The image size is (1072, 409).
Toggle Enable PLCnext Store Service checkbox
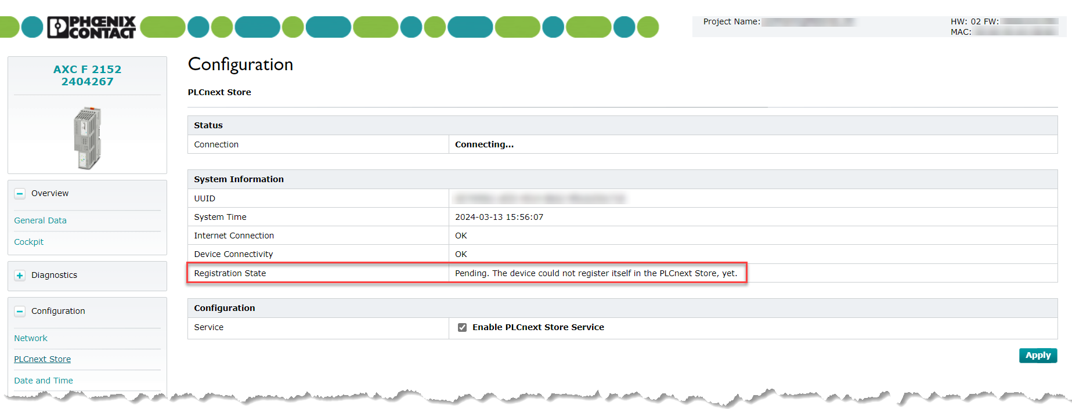(x=462, y=327)
